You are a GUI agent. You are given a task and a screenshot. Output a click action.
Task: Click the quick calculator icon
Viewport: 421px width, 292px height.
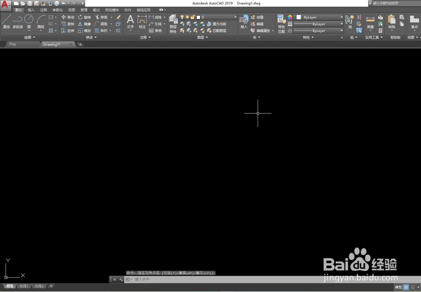pos(381,31)
